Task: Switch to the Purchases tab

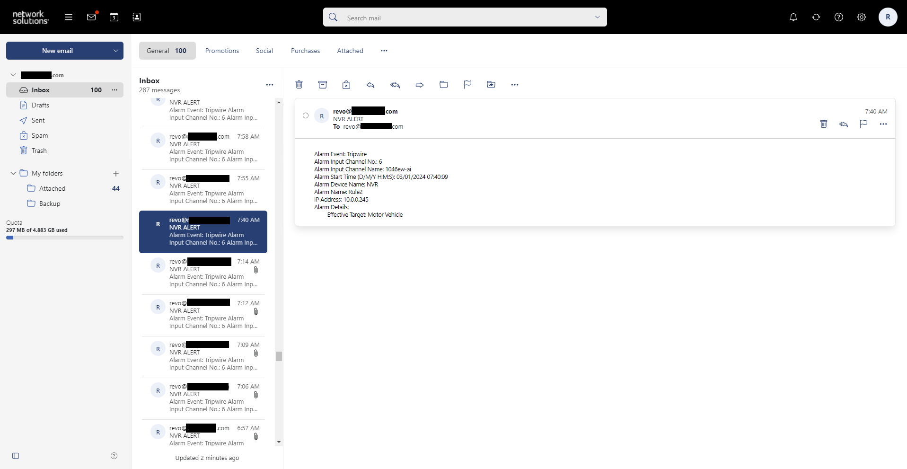Action: [305, 51]
